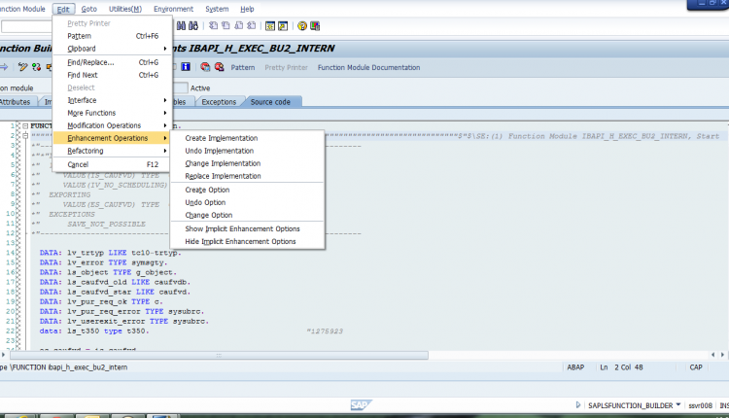Click the blue forward arrow icon
Viewport: 729px width, 418px height.
tap(4, 67)
